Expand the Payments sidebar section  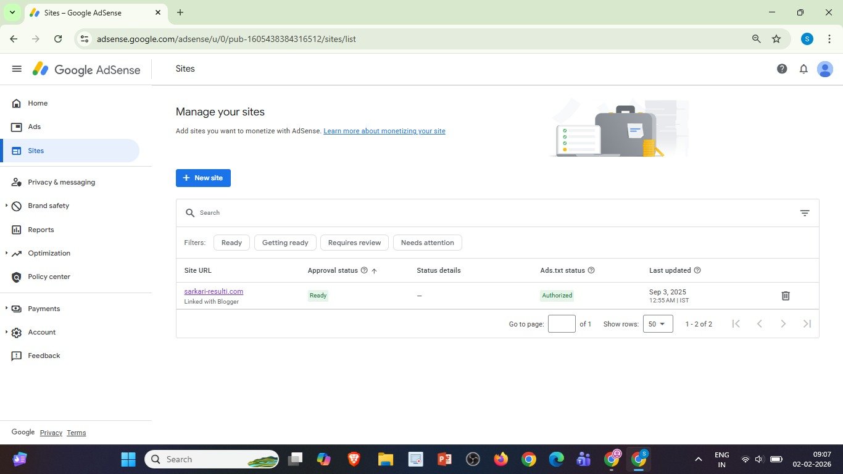coord(44,309)
